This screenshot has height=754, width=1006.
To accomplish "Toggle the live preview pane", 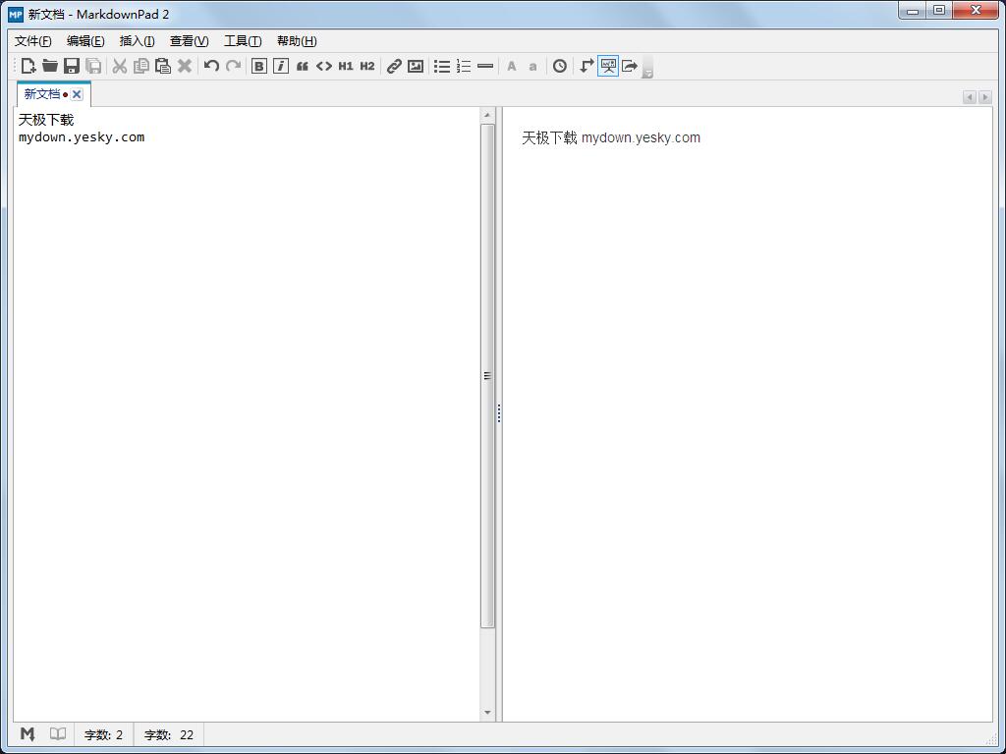I will [x=608, y=66].
